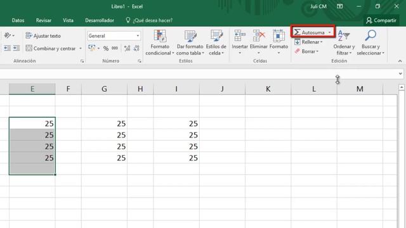
Task: Click last 25 cell in column G
Action: click(104, 158)
